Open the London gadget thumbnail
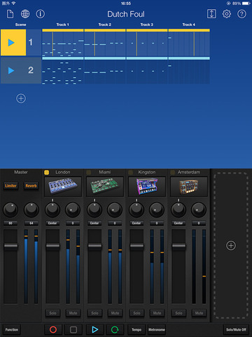Image resolution: width=252 pixels, height=337 pixels. tap(63, 186)
